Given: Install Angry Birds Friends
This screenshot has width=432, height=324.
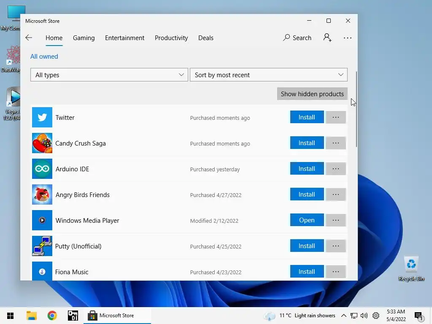Looking at the screenshot, I should (307, 194).
